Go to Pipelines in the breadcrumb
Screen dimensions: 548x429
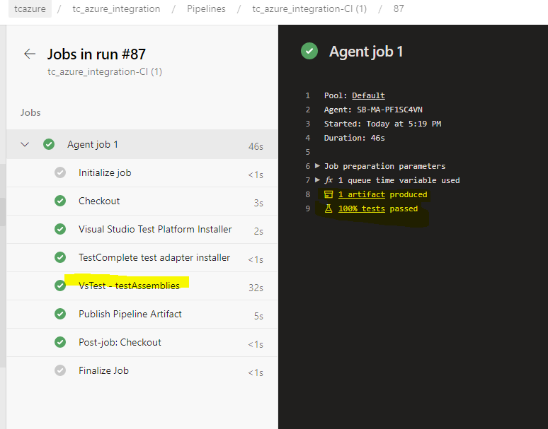point(206,8)
